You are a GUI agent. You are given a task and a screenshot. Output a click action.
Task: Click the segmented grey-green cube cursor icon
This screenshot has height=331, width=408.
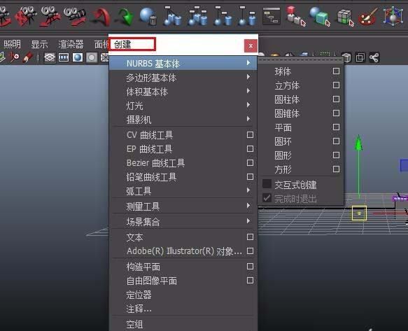(x=345, y=17)
